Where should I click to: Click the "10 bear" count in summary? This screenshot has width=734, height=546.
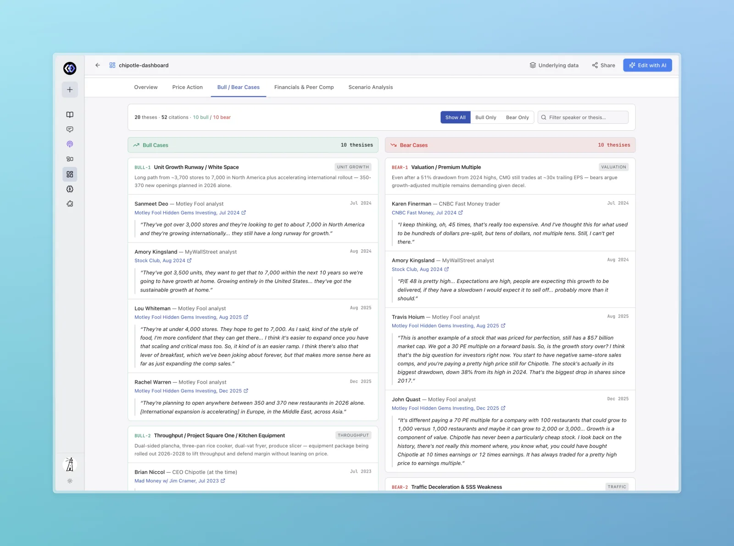(222, 117)
